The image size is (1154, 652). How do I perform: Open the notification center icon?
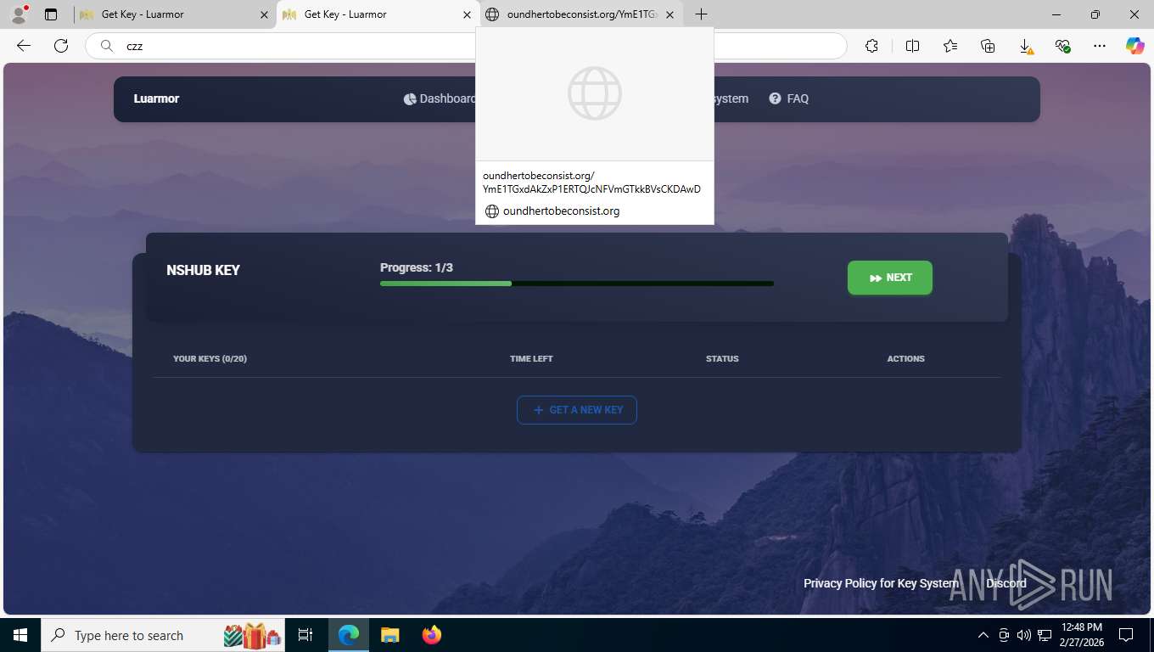[1126, 635]
